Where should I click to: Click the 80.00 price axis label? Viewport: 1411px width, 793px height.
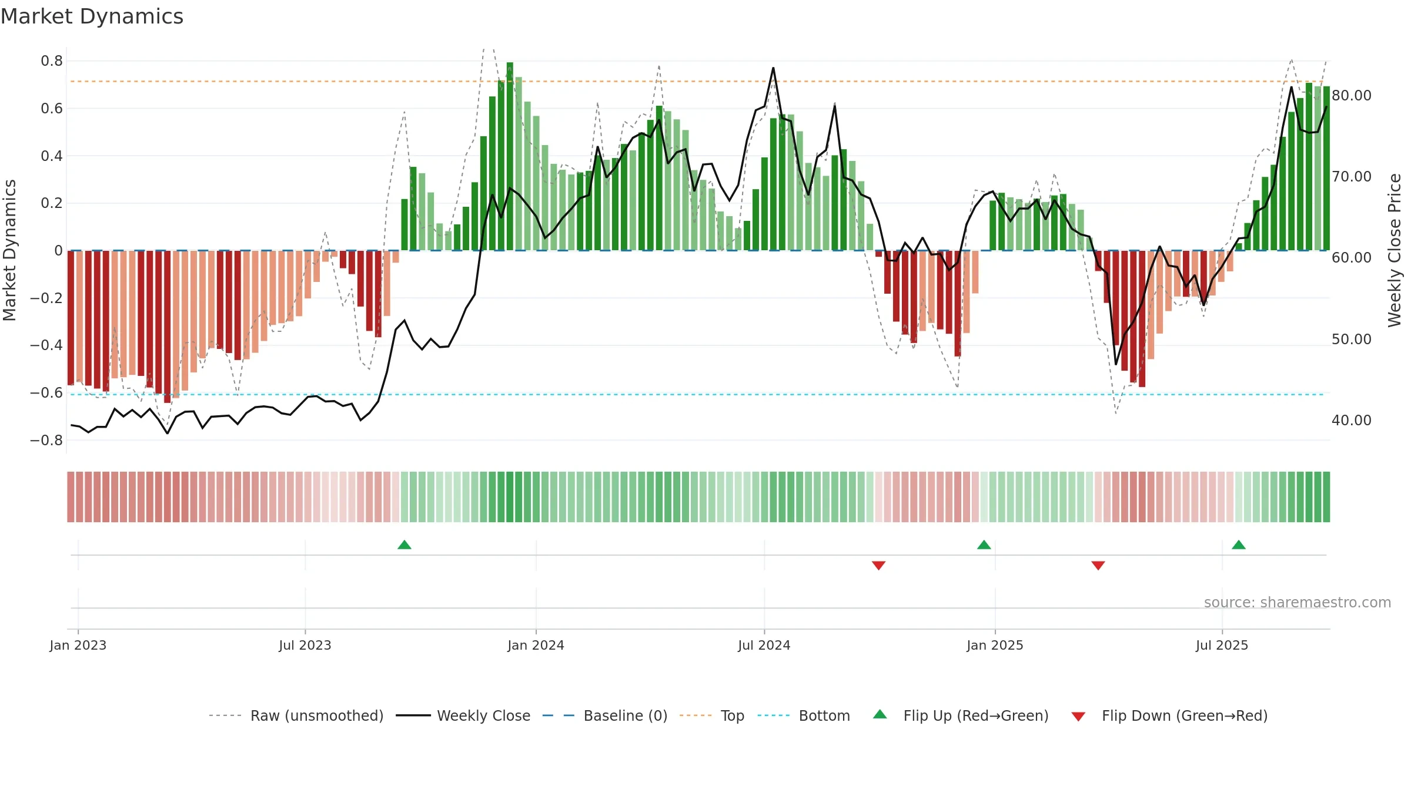[1352, 95]
